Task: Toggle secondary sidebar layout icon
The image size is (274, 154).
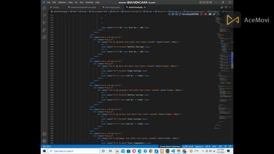Action: tap(207, 3)
